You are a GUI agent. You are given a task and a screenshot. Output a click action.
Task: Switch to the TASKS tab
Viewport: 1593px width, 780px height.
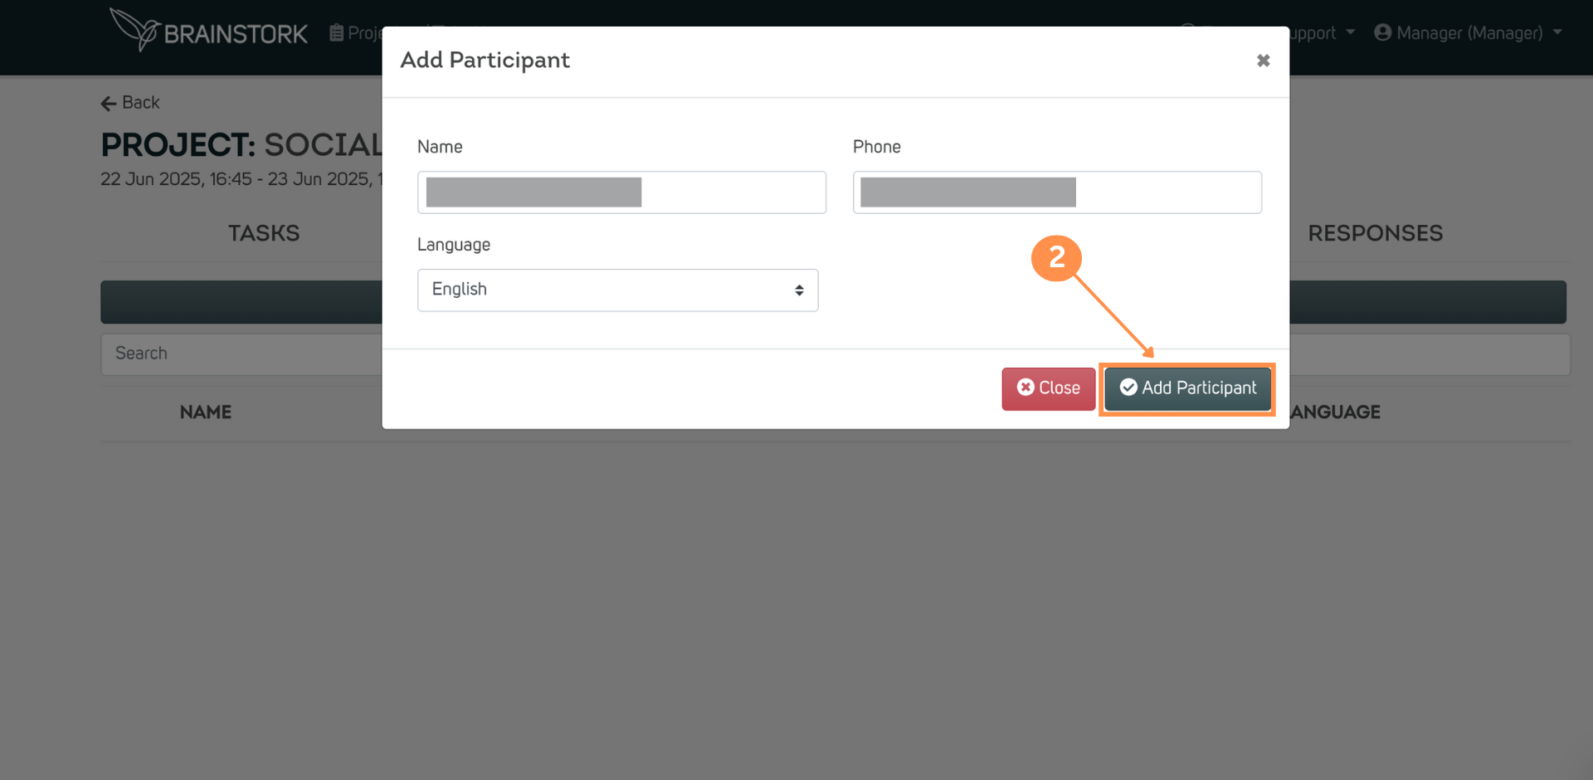(x=264, y=233)
